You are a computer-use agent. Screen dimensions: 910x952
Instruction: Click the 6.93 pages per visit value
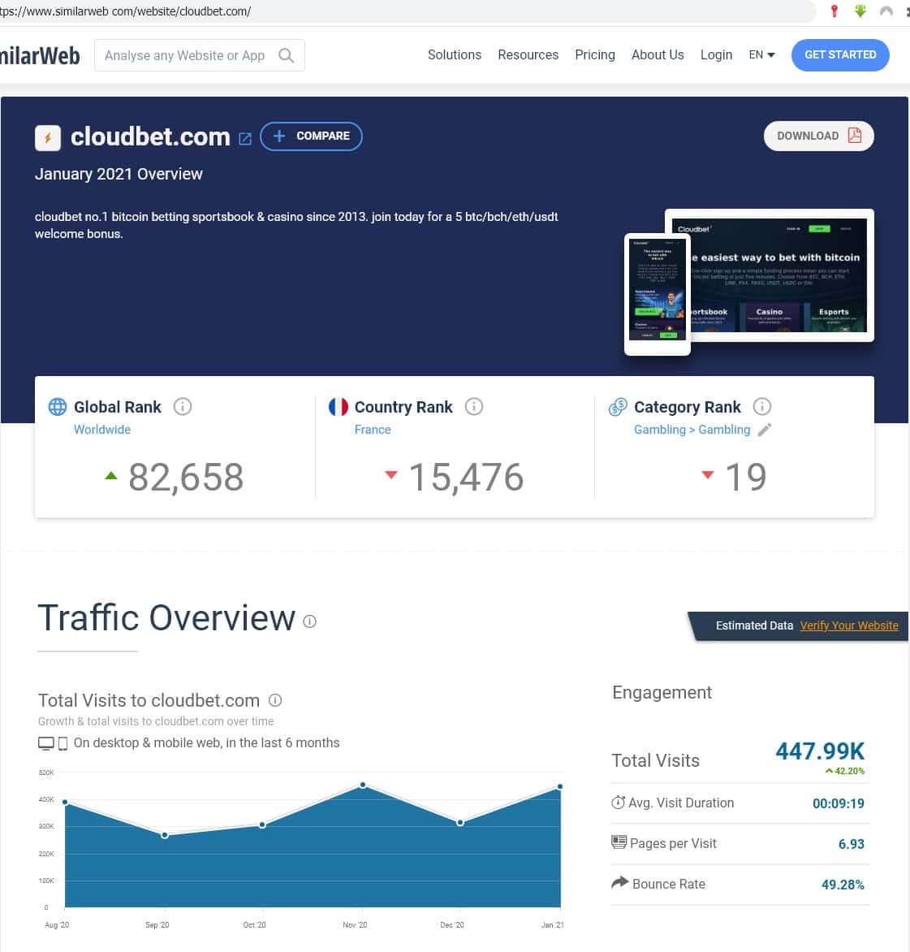(x=852, y=844)
